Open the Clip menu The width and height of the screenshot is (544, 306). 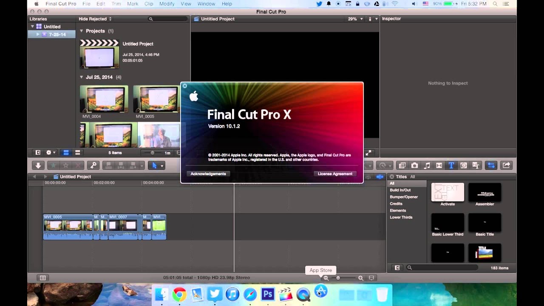[x=149, y=4]
